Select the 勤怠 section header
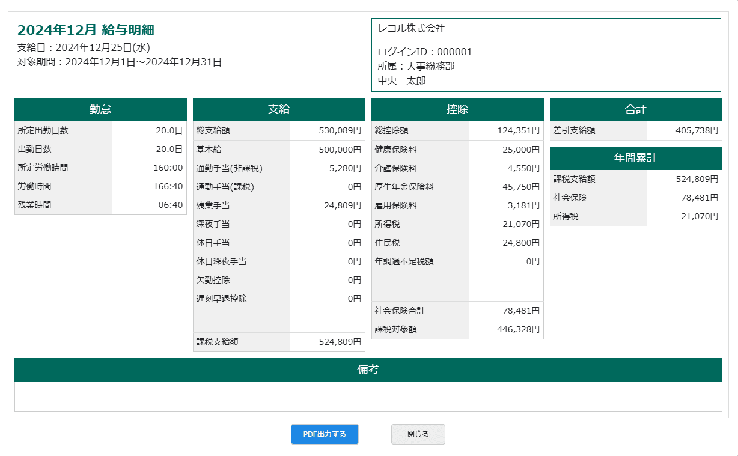 coord(100,109)
